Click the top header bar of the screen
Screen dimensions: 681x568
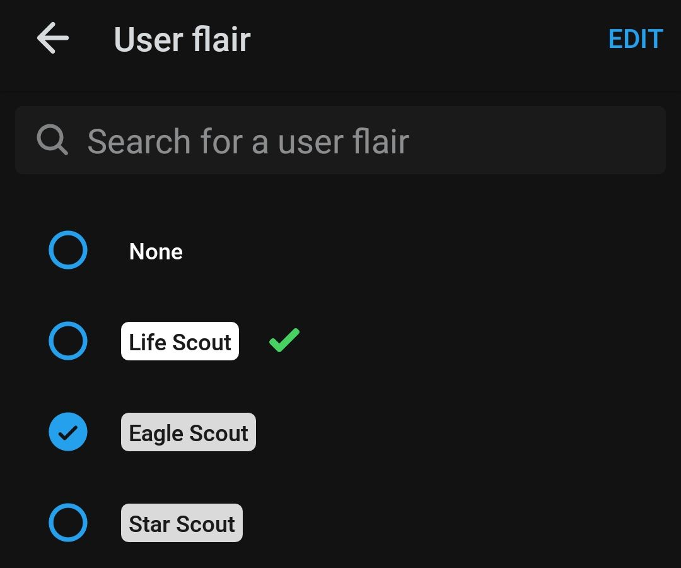[x=340, y=39]
